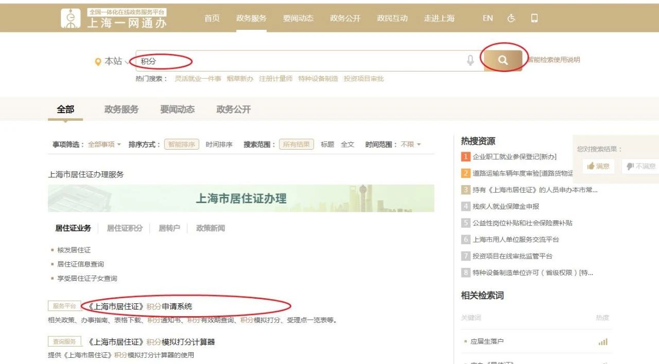Click hot search term 注册计量师
The height and width of the screenshot is (364, 659).
tap(275, 79)
